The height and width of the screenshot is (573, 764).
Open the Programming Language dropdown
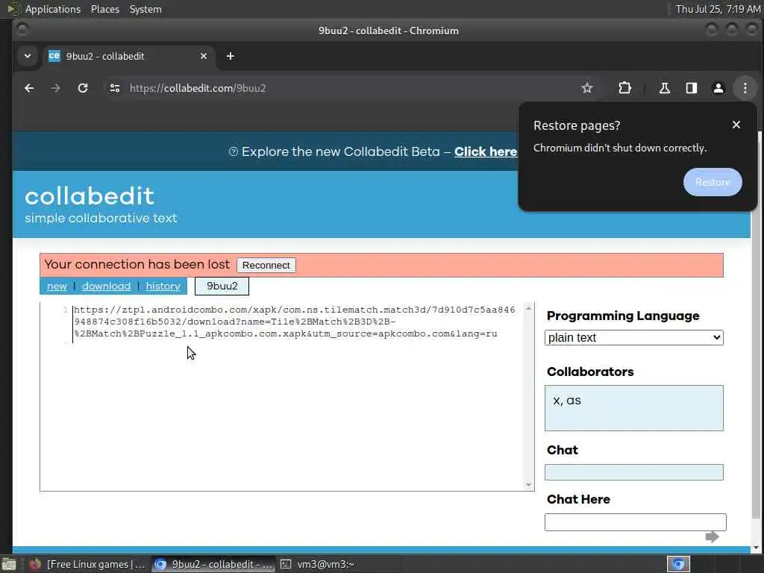(x=634, y=338)
